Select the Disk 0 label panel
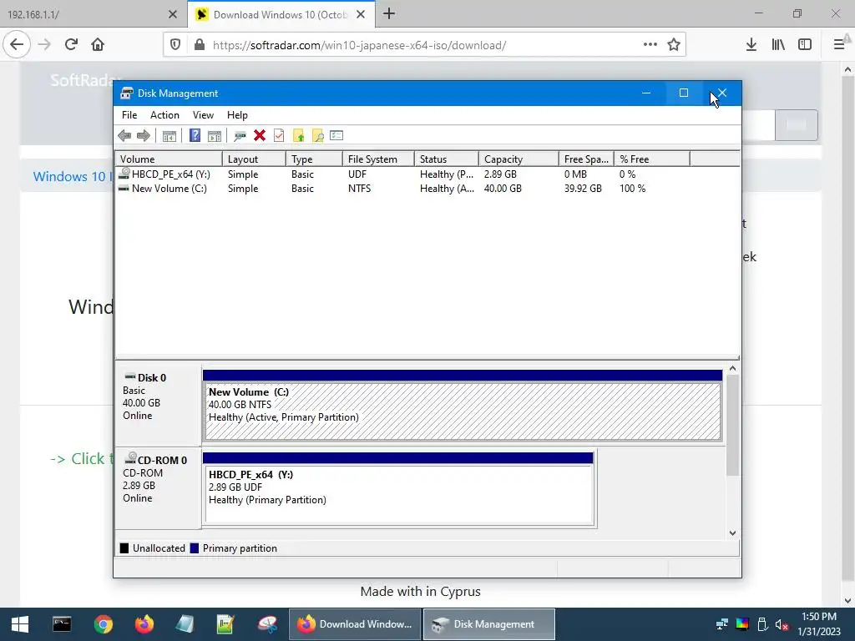This screenshot has width=855, height=641. (x=158, y=406)
